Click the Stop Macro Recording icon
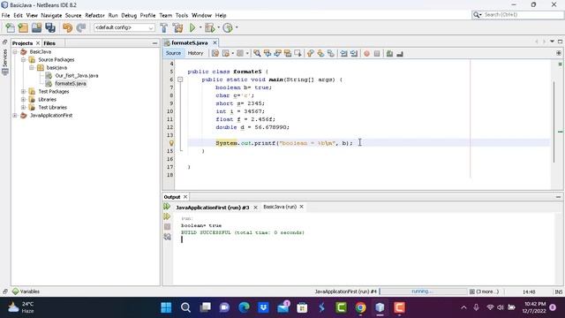The image size is (565, 318). [377, 53]
